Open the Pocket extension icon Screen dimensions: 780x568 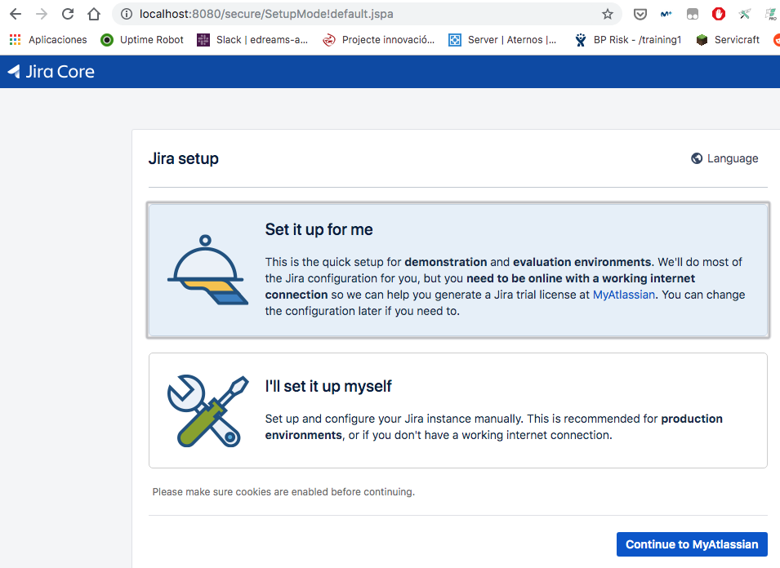pos(640,13)
